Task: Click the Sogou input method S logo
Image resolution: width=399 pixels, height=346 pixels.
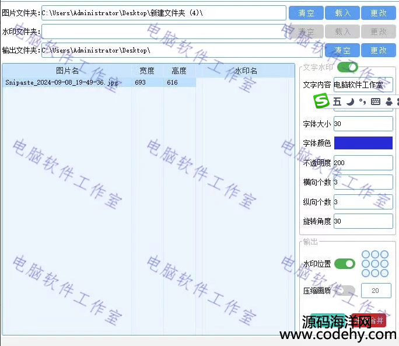Action: pos(321,102)
